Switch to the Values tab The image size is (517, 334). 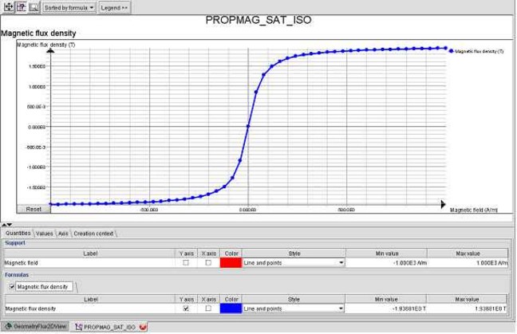click(45, 234)
